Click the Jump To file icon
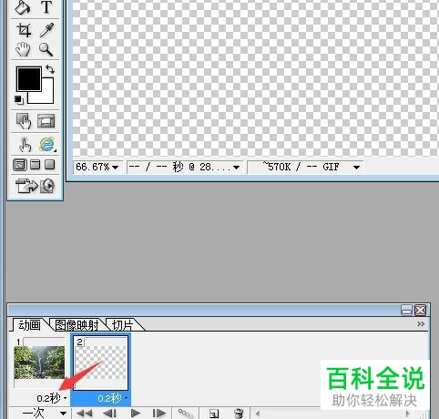This screenshot has height=419, width=439. [26, 186]
